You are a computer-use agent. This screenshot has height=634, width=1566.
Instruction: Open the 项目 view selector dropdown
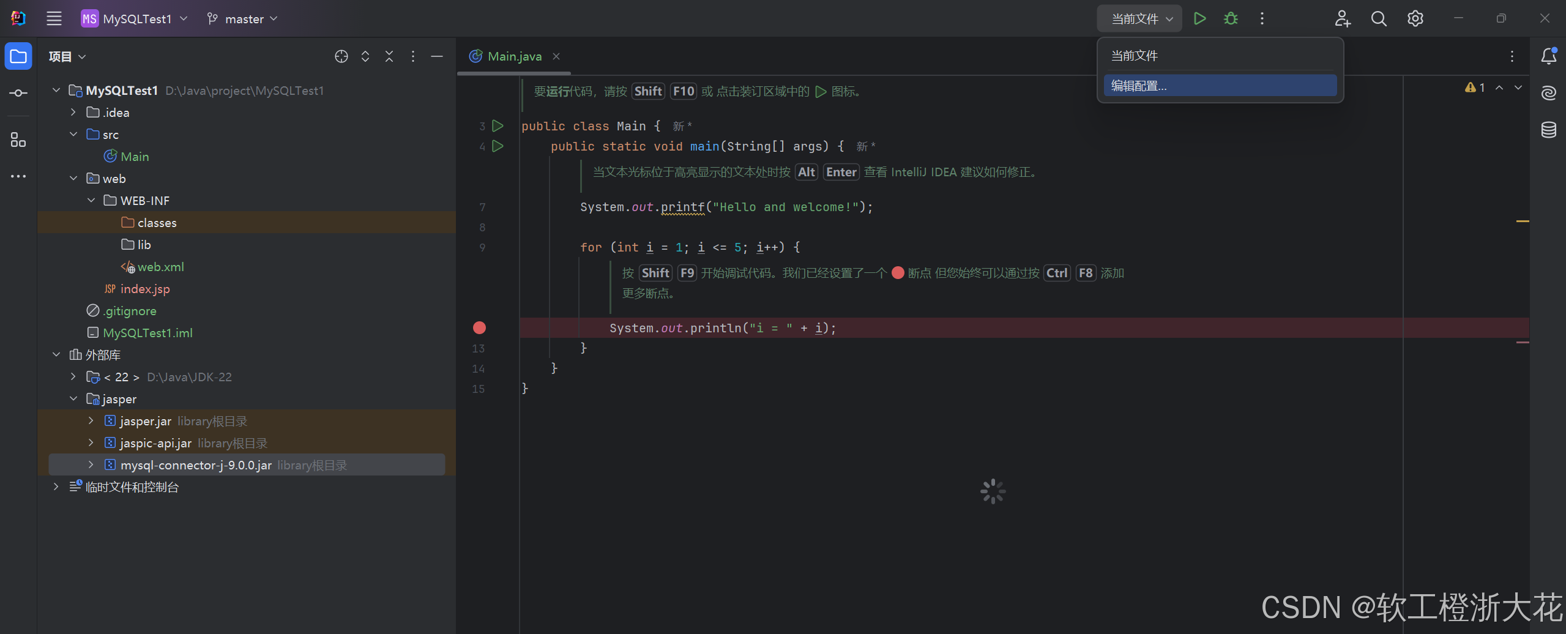coord(67,56)
